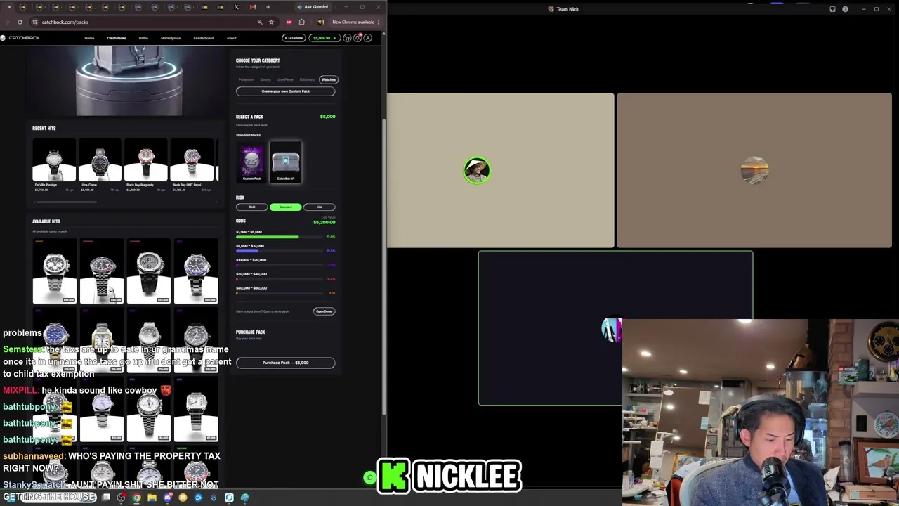899x506 pixels.
Task: Bookmark this page with the star icon
Action: 271,22
